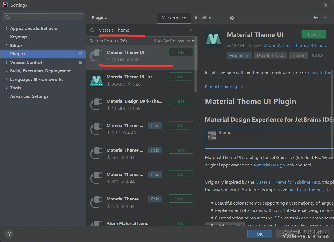Open Atom Material Themes & Plugins vendor link

295,46
